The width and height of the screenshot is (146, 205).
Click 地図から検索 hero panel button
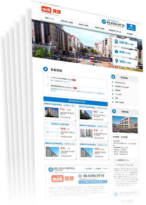pos(125,62)
